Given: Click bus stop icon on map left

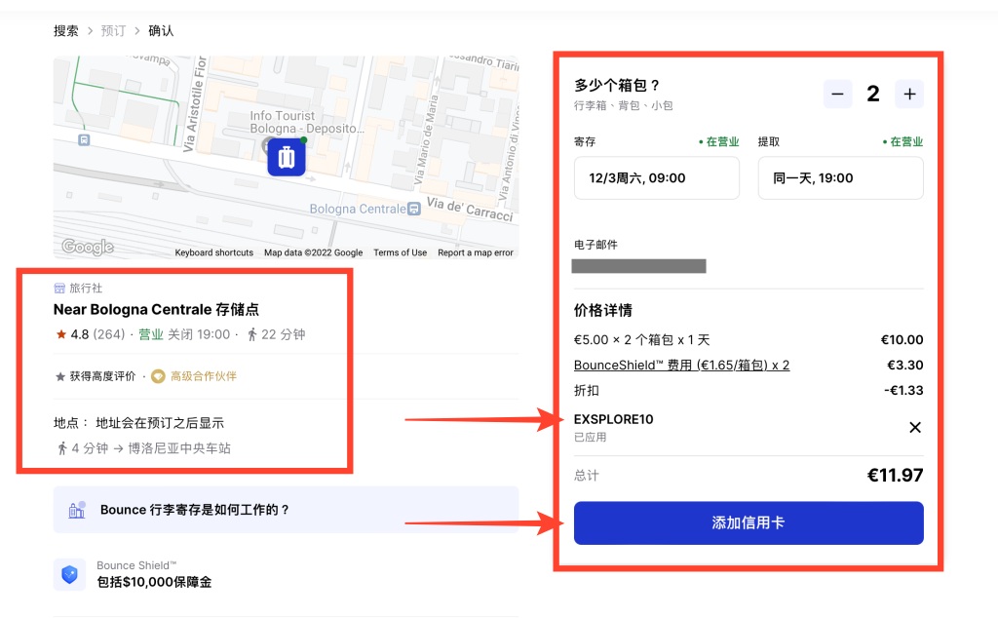Looking at the screenshot, I should pyautogui.click(x=84, y=140).
